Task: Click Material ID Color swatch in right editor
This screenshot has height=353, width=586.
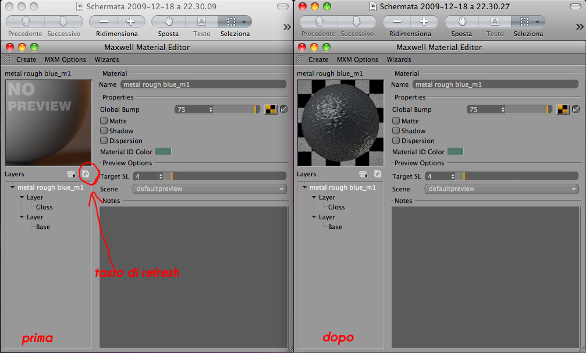Action: click(x=455, y=151)
